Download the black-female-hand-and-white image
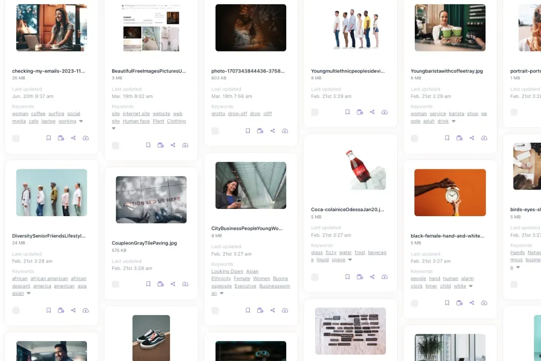 [x=484, y=303]
